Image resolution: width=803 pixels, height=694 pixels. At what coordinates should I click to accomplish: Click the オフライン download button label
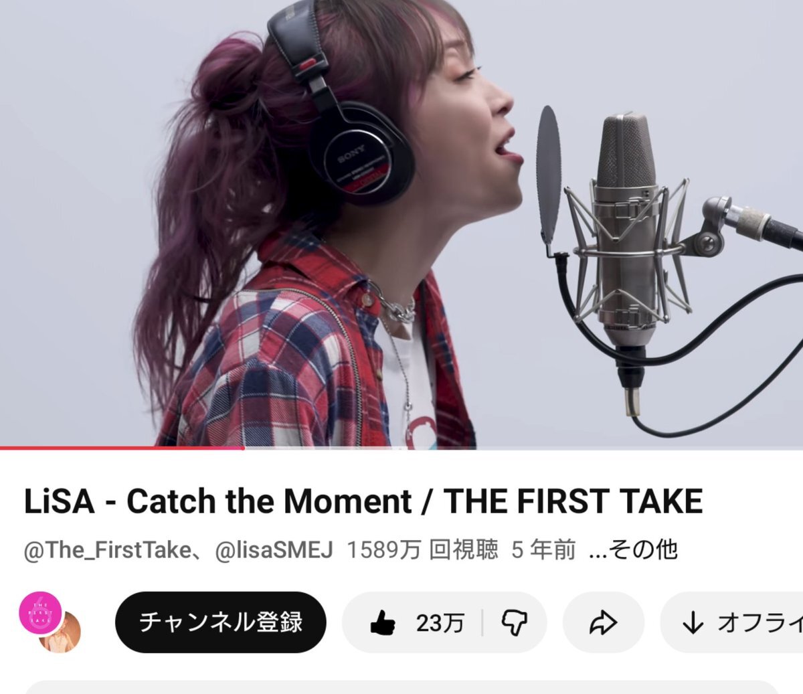coord(760,623)
